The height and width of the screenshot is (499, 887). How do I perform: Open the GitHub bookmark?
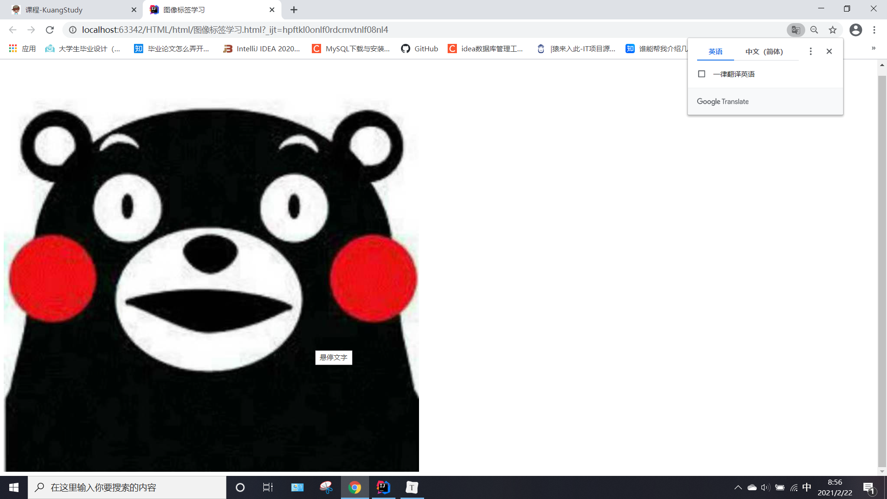419,49
